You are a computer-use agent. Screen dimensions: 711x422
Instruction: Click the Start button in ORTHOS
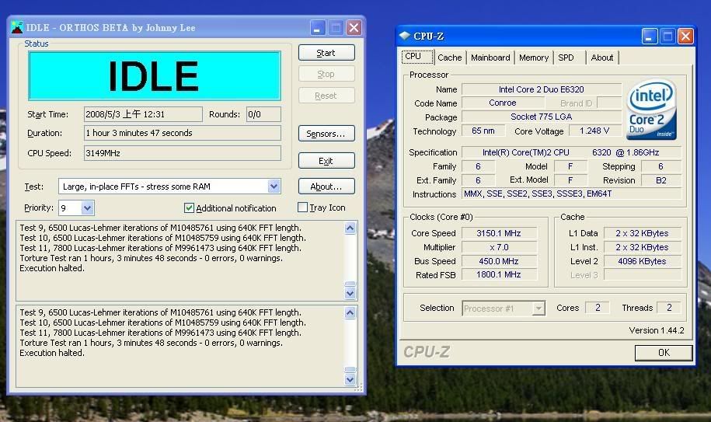[x=326, y=53]
